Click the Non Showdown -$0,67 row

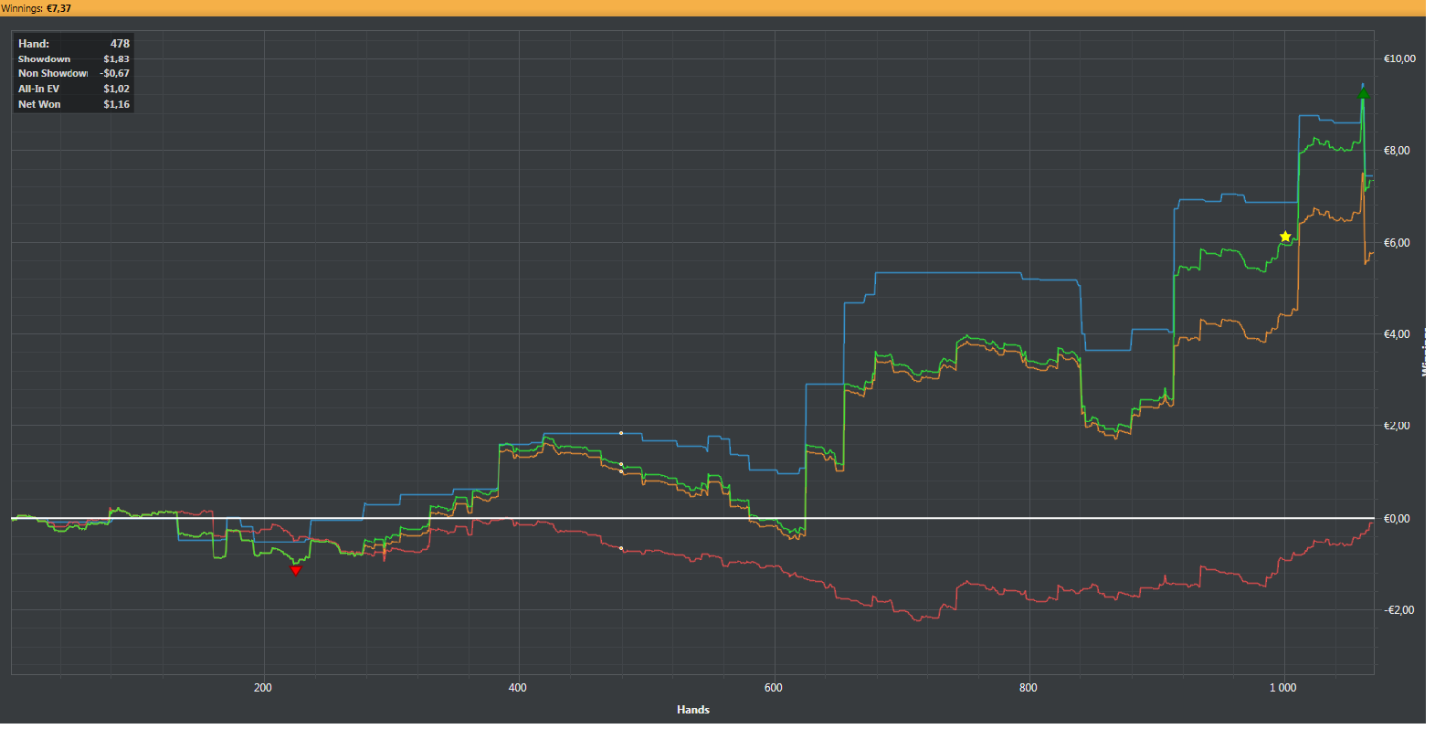(x=74, y=73)
